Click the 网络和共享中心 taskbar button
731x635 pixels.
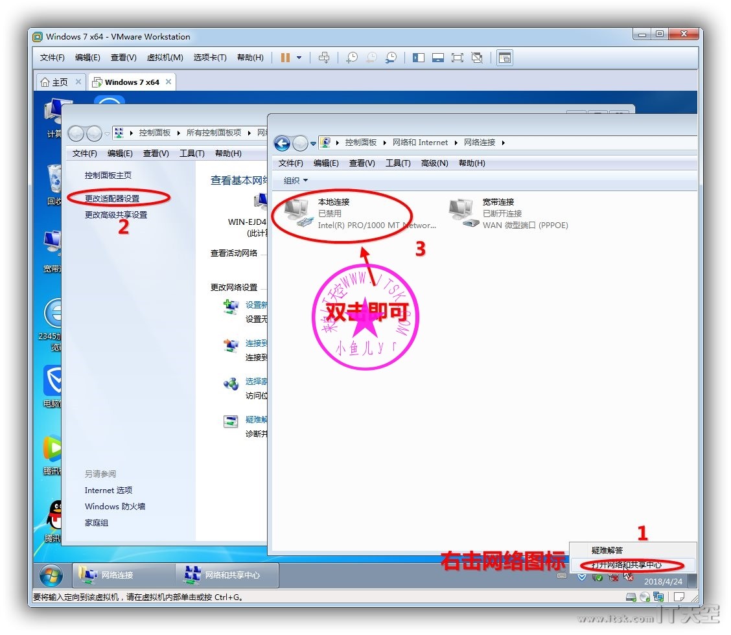pos(226,575)
